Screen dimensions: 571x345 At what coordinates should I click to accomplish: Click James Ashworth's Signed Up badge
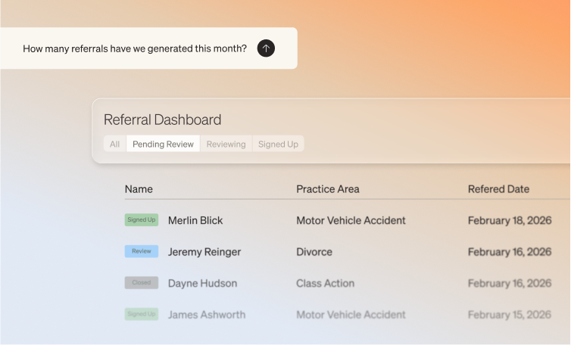[142, 314]
